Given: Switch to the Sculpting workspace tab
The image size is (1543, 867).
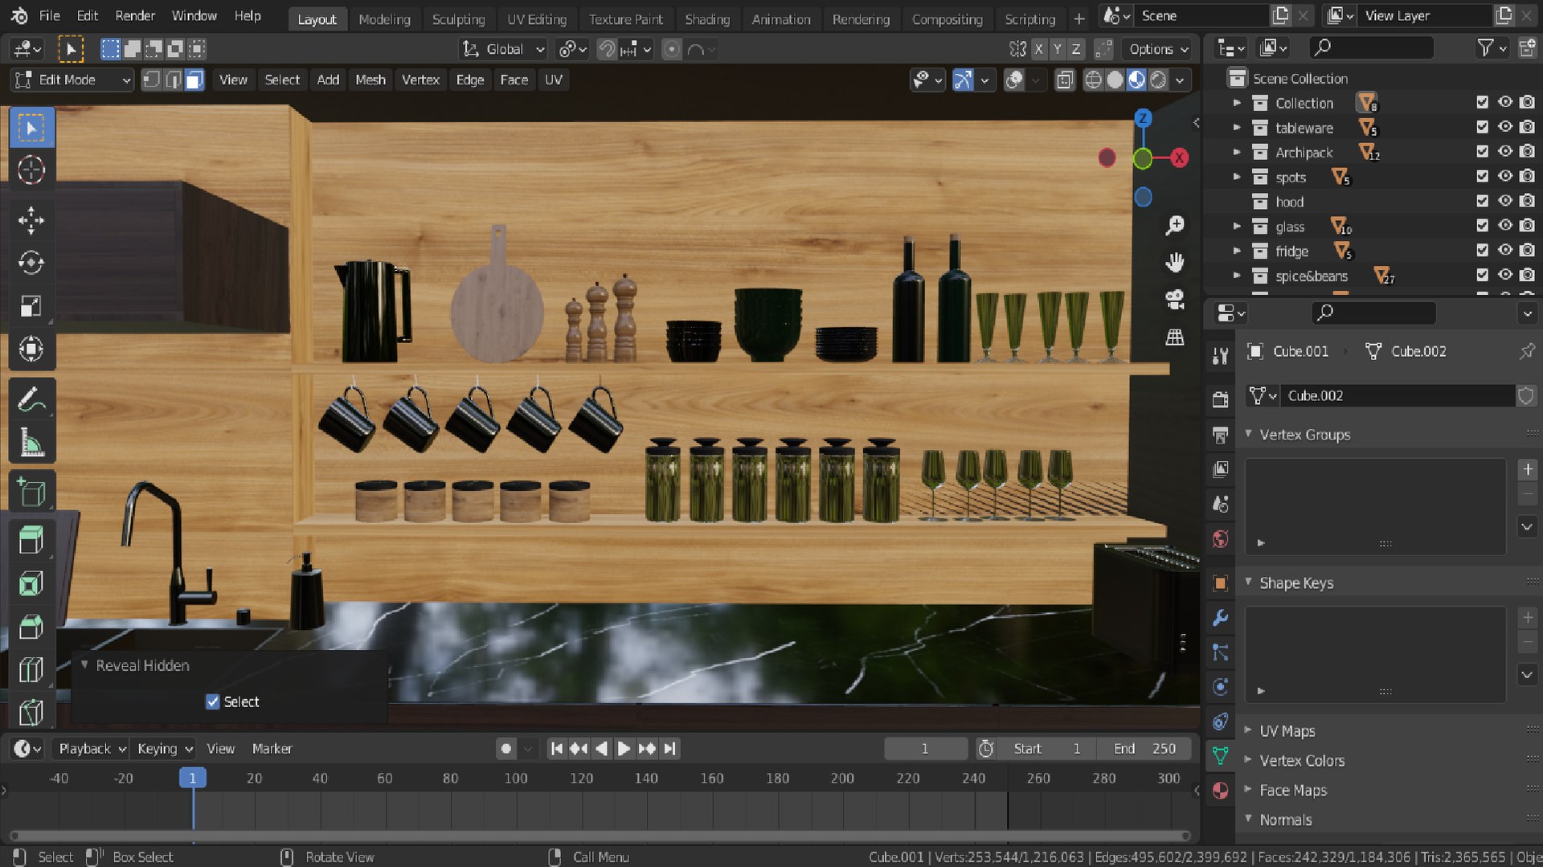Looking at the screenshot, I should click(458, 18).
